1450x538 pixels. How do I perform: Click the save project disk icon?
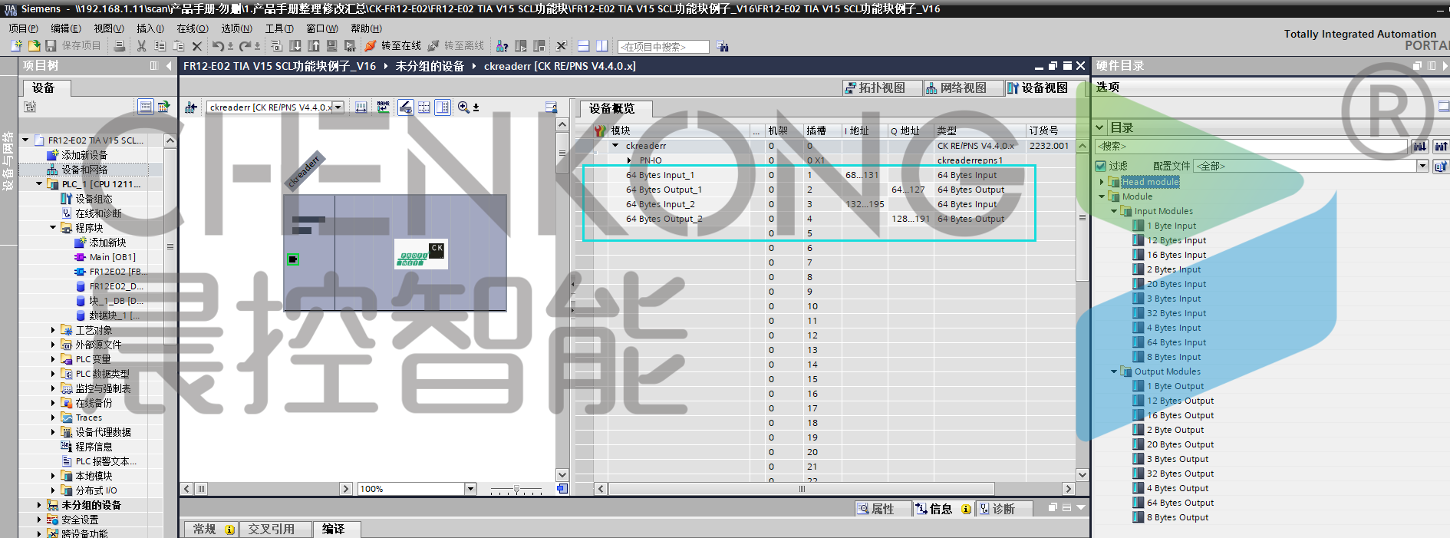[x=51, y=46]
